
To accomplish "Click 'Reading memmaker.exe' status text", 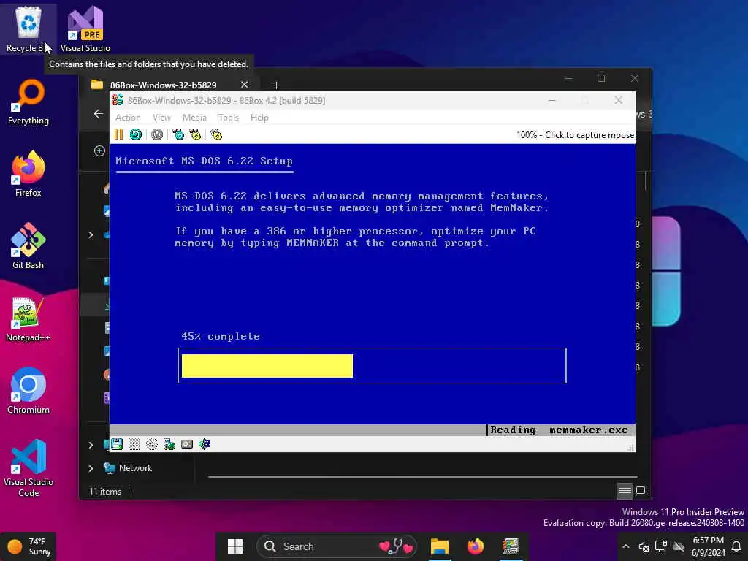I will 559,430.
